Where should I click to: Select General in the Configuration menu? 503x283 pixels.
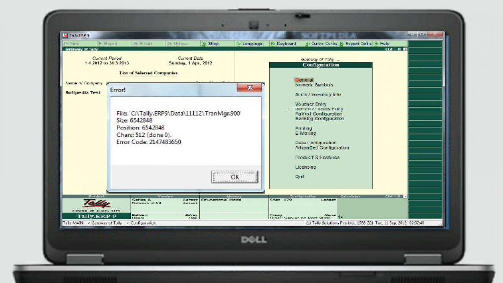tap(304, 80)
